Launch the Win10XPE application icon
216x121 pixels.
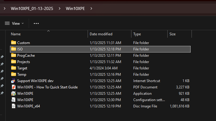coord(13,94)
